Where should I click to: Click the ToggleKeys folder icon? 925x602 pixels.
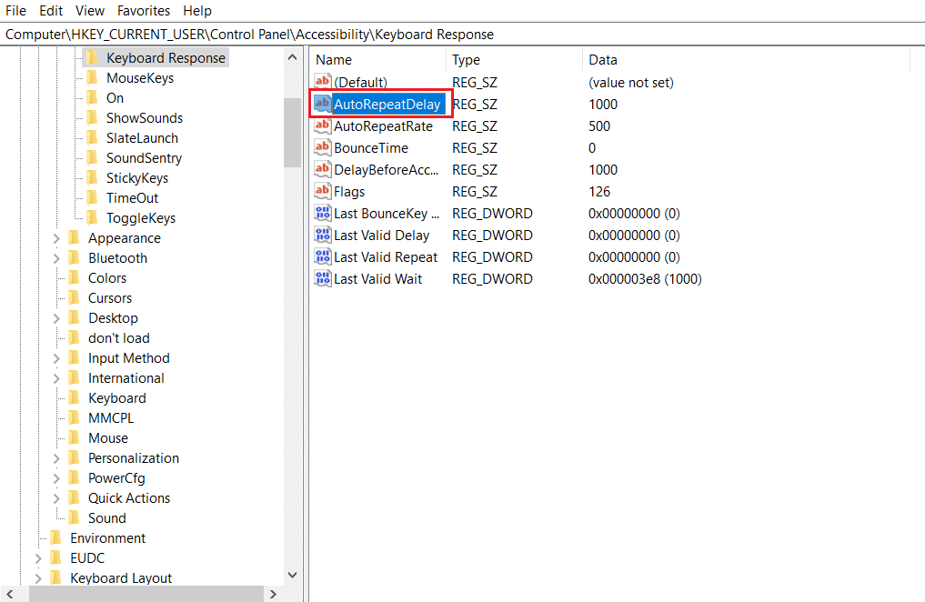tap(92, 217)
